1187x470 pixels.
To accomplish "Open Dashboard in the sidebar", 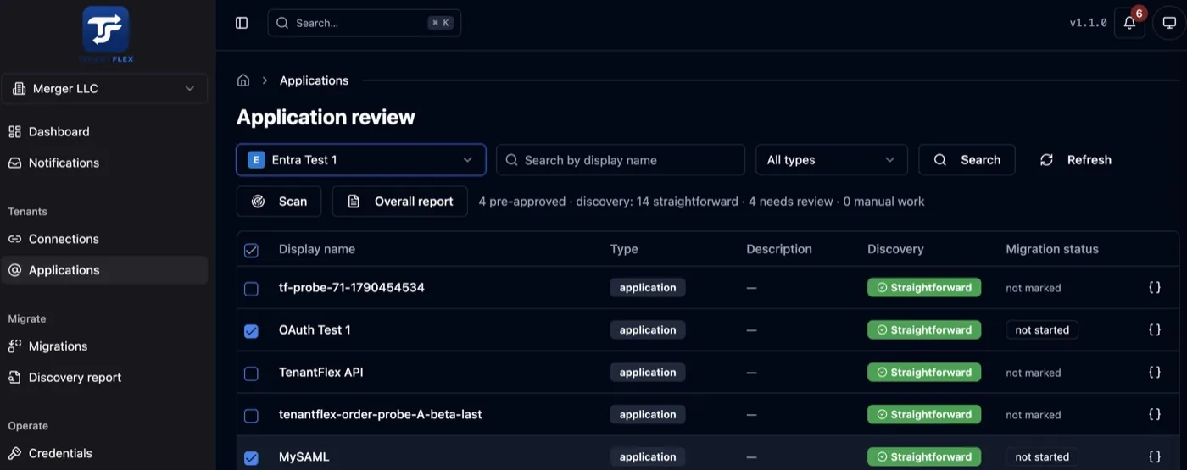I will 104,131.
